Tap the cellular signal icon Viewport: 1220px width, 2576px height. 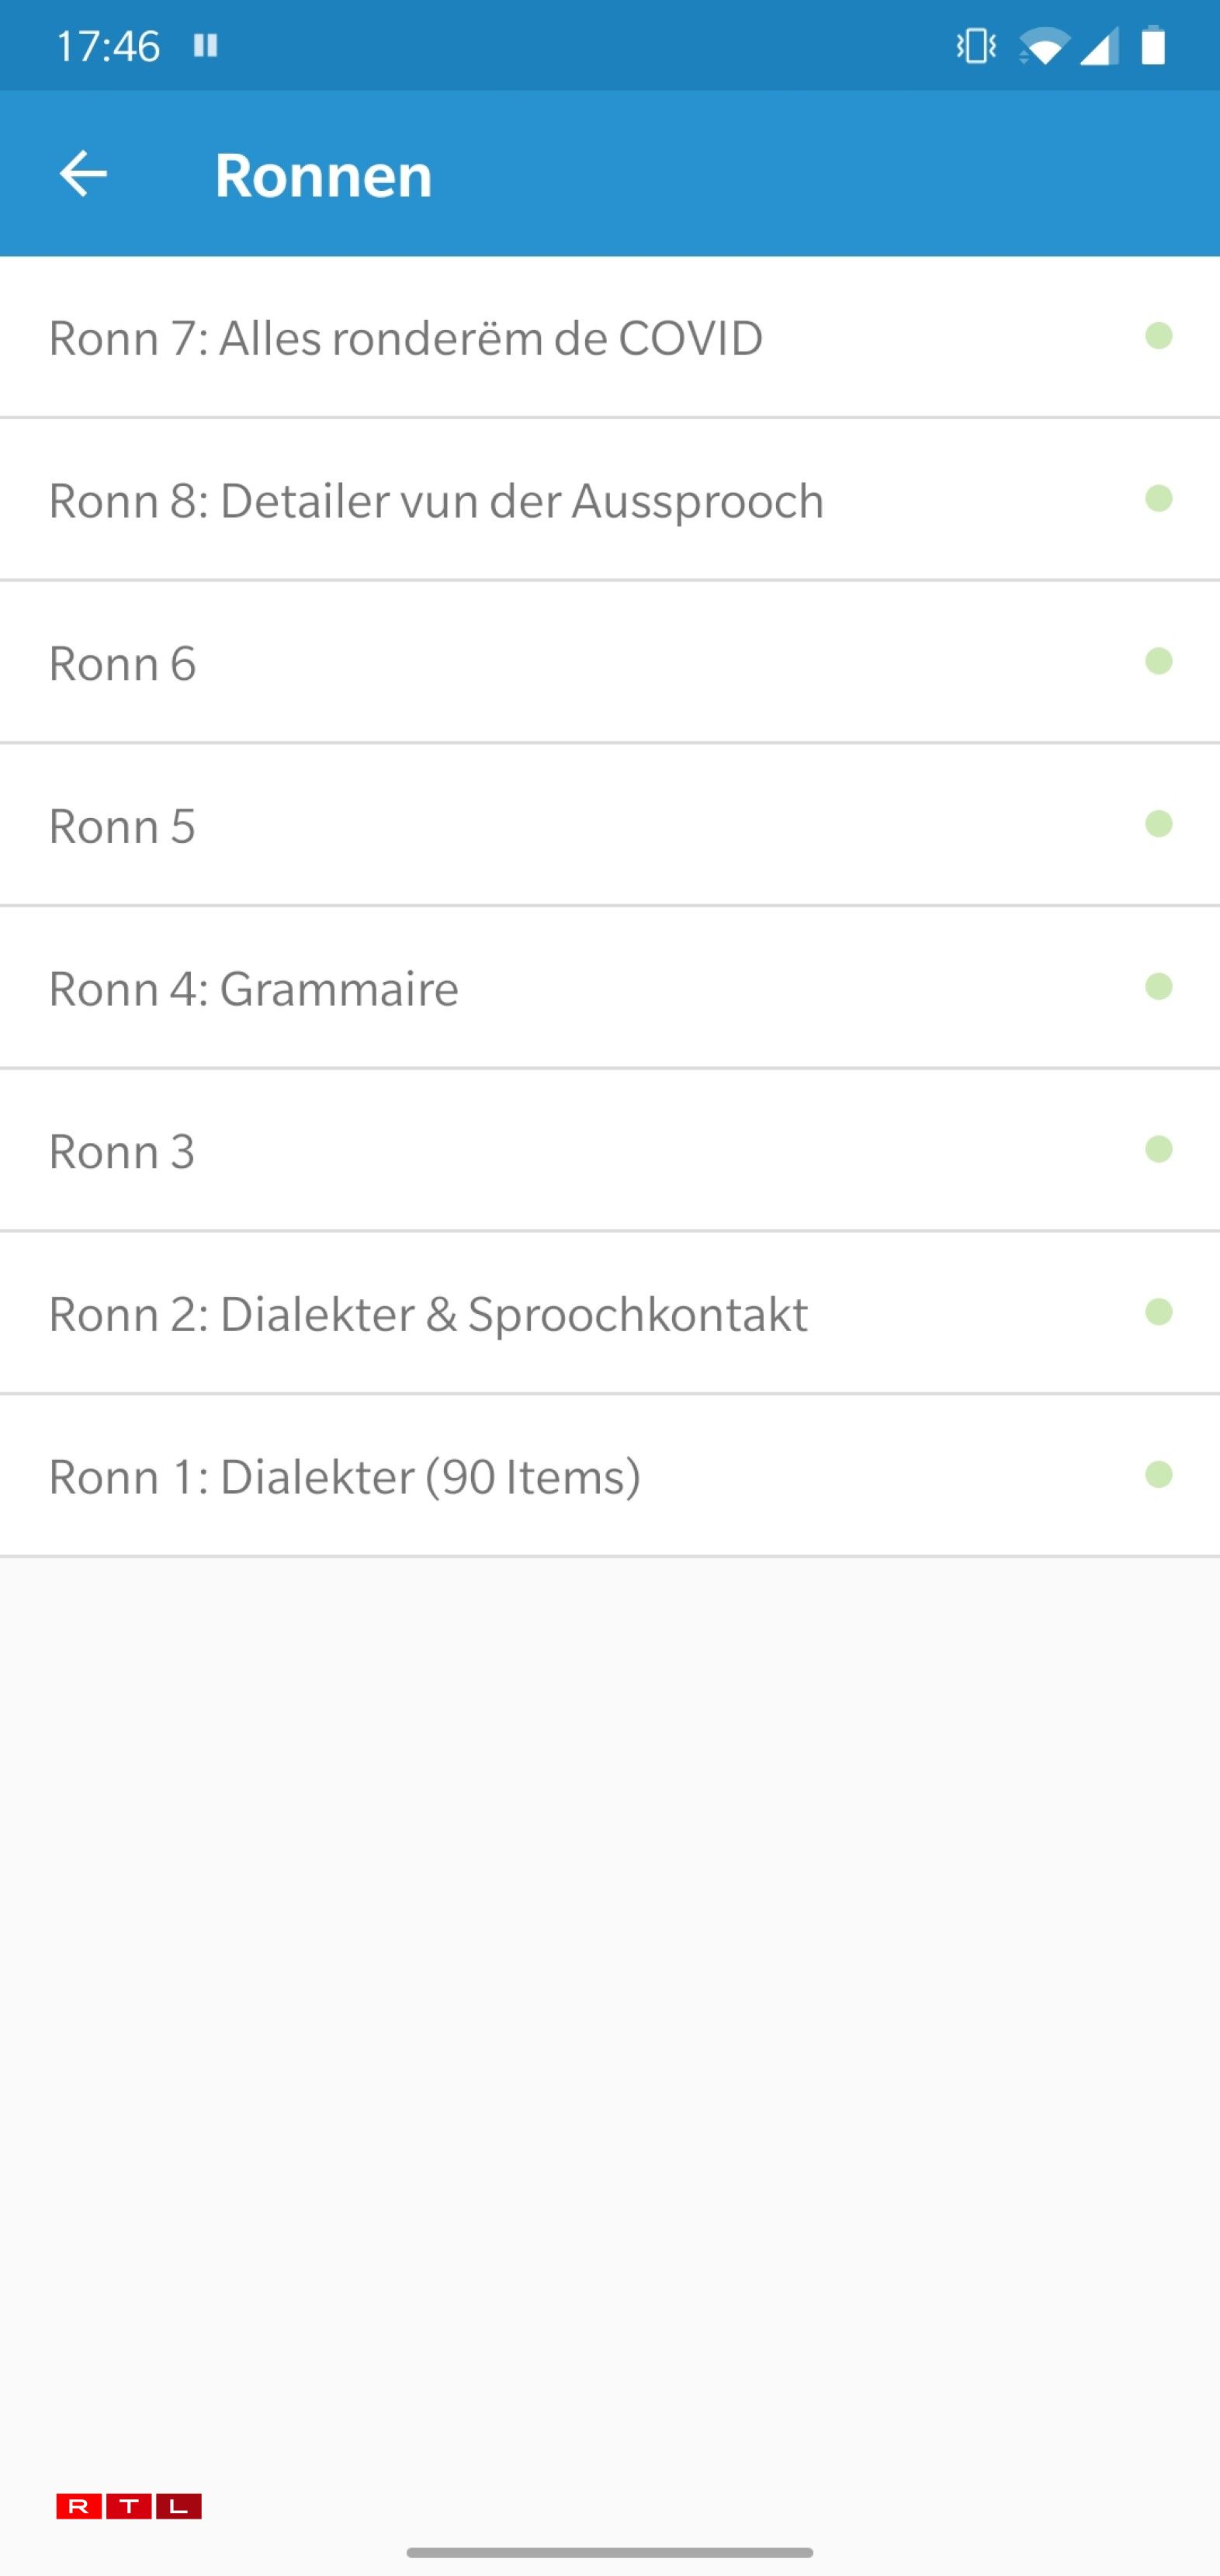(x=1100, y=46)
